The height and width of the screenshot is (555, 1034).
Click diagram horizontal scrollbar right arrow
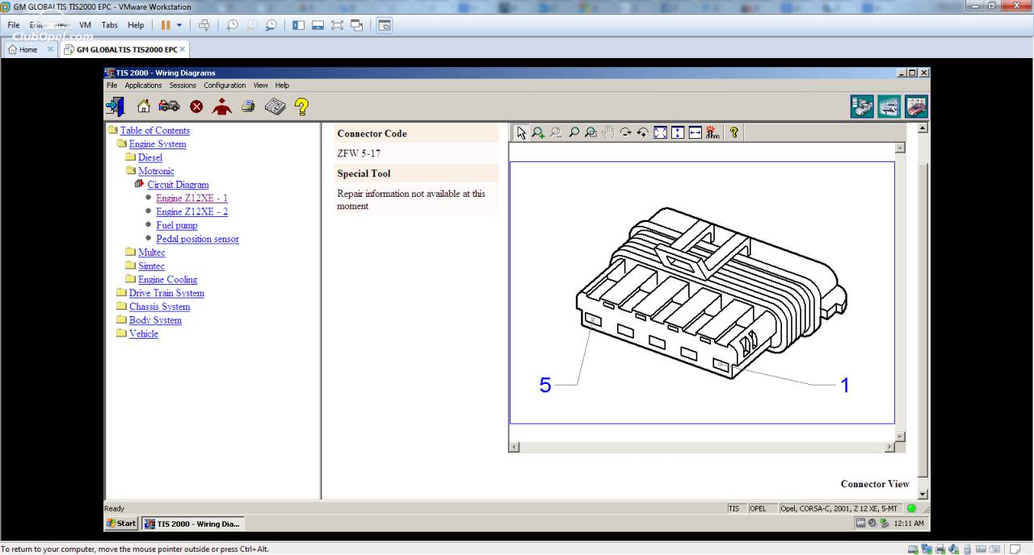889,447
